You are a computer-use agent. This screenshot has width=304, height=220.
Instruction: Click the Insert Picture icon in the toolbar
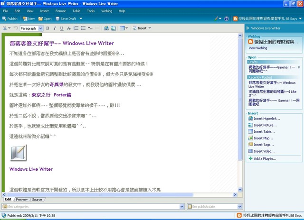pos(114,28)
